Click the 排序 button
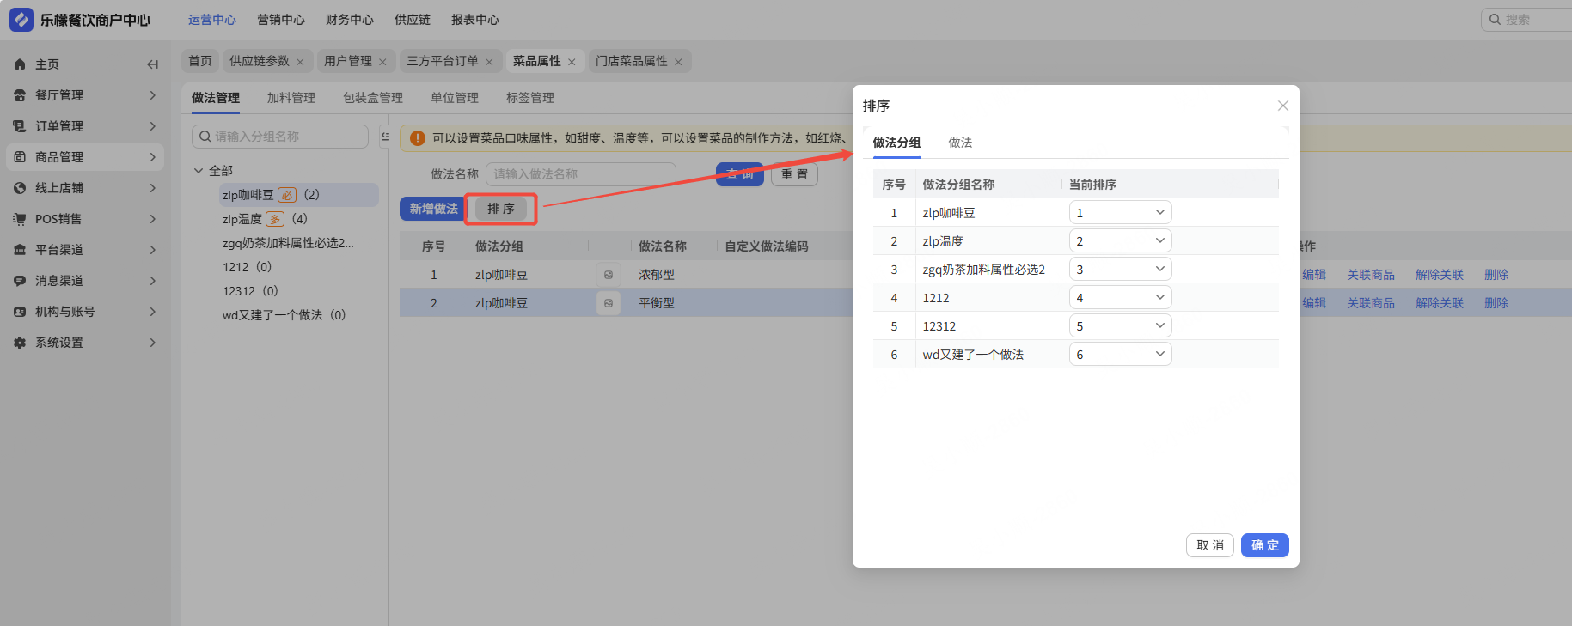The image size is (1572, 626). [x=501, y=209]
